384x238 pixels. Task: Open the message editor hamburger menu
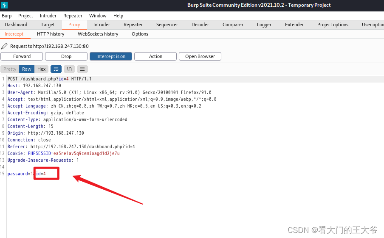tap(82, 69)
